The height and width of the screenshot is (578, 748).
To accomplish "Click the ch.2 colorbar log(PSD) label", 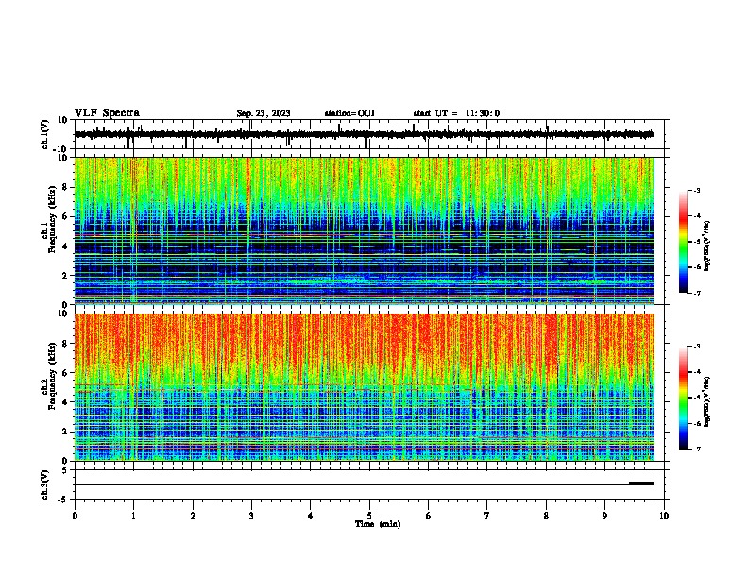I will [707, 401].
